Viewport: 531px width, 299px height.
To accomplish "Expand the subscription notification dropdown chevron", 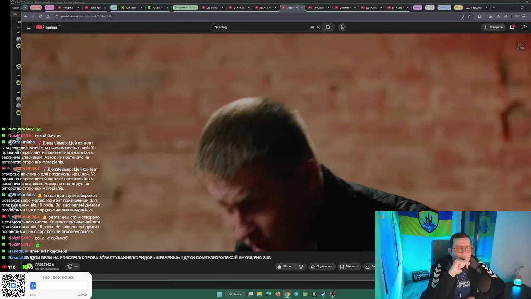I will (x=76, y=267).
